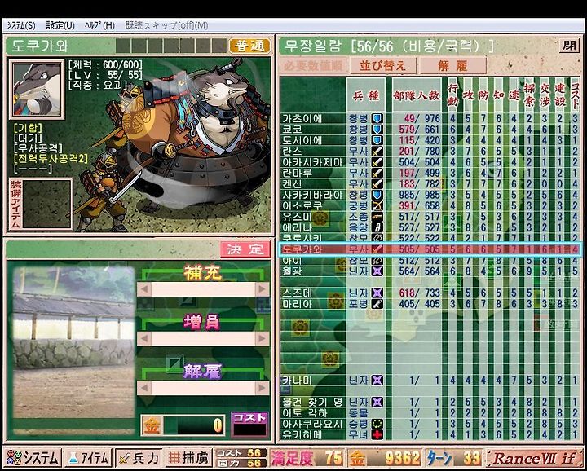The height and width of the screenshot is (471, 587).
Task: Increase the 補充 slider with right arrow
Action: pyautogui.click(x=263, y=289)
